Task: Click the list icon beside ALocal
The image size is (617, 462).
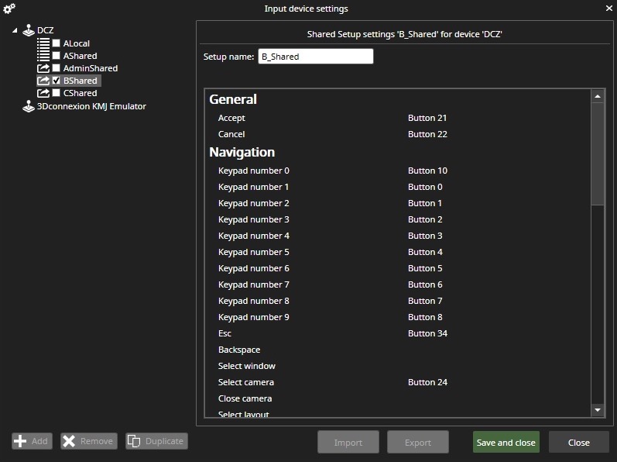Action: [43, 43]
